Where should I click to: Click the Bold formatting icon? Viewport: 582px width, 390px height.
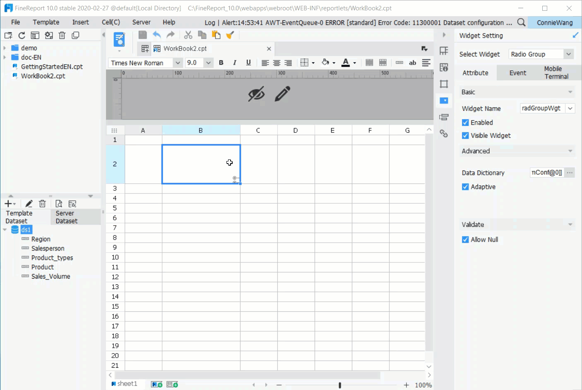(x=221, y=63)
